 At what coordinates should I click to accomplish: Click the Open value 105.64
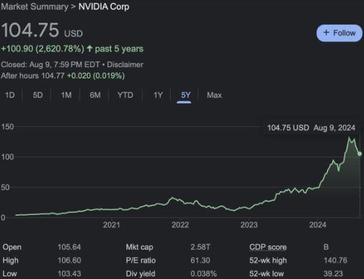(x=69, y=247)
